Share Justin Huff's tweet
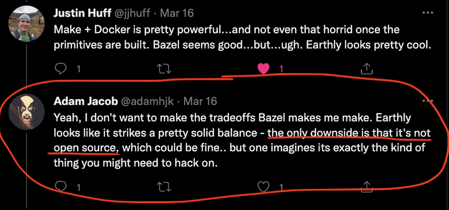 coord(367,68)
